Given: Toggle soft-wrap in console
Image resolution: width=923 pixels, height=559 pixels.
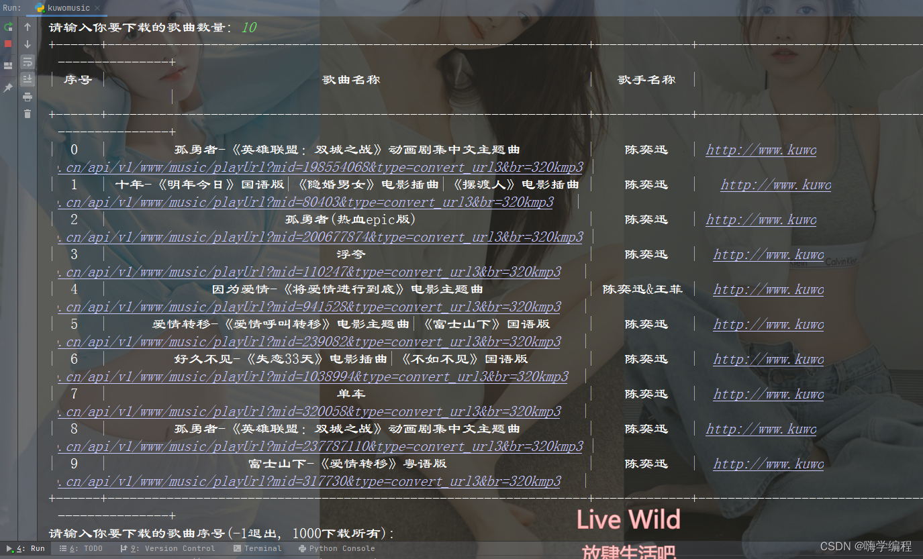Looking at the screenshot, I should click(28, 62).
